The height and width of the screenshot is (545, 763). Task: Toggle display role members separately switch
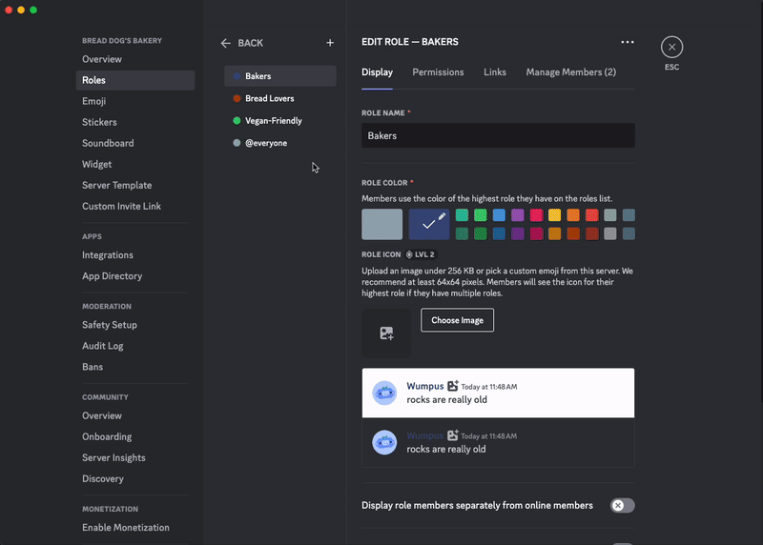pos(623,506)
